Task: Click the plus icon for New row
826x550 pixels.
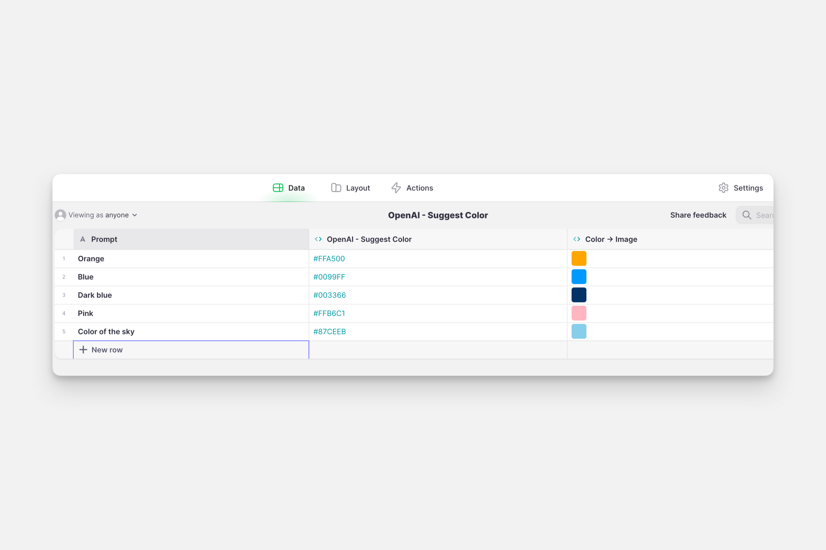Action: click(83, 349)
